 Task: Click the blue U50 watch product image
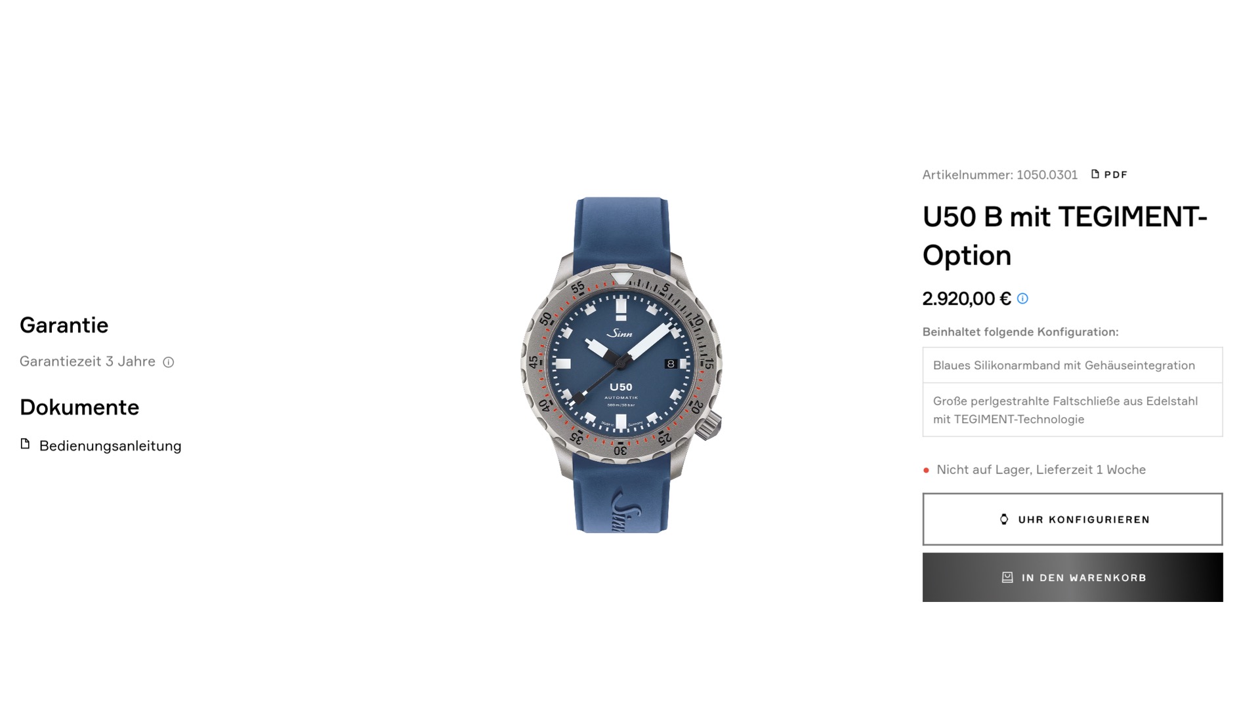(x=621, y=365)
